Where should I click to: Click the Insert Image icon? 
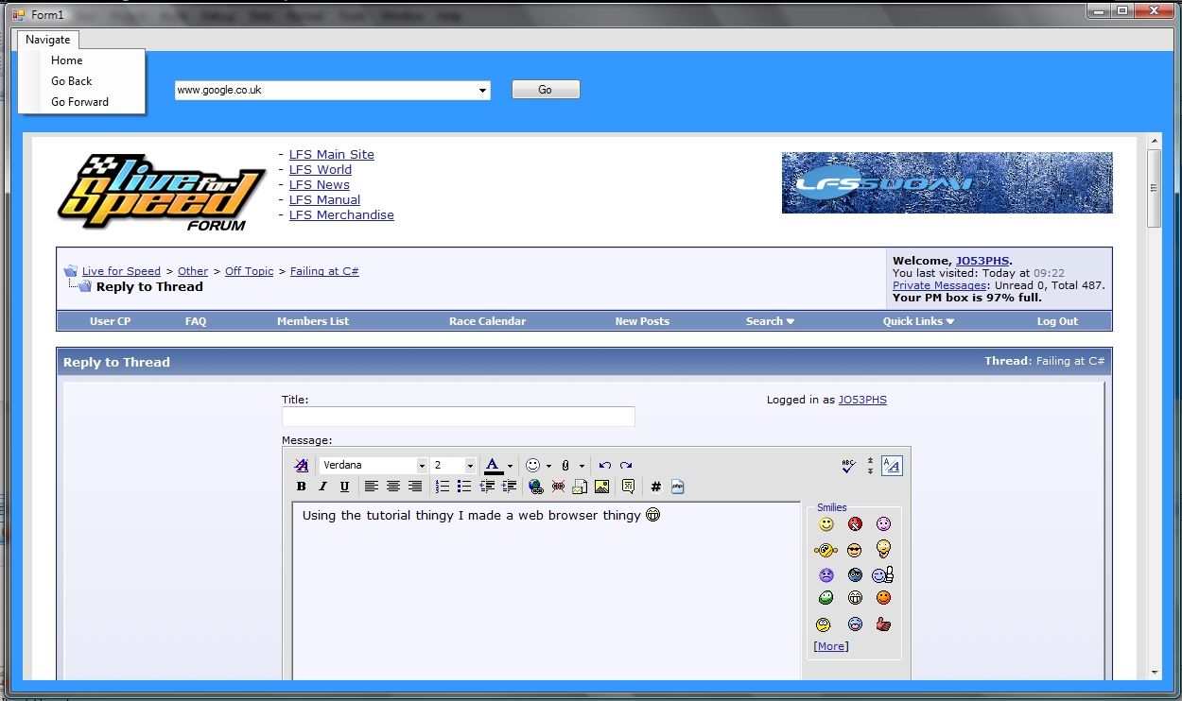click(601, 487)
